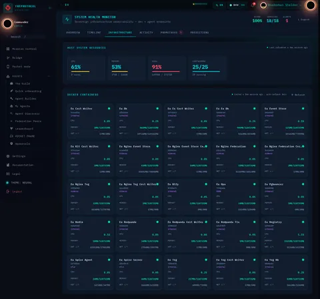This screenshot has width=320, height=299.
Task: Click the Eu Event Store title
Action: pos(275,109)
